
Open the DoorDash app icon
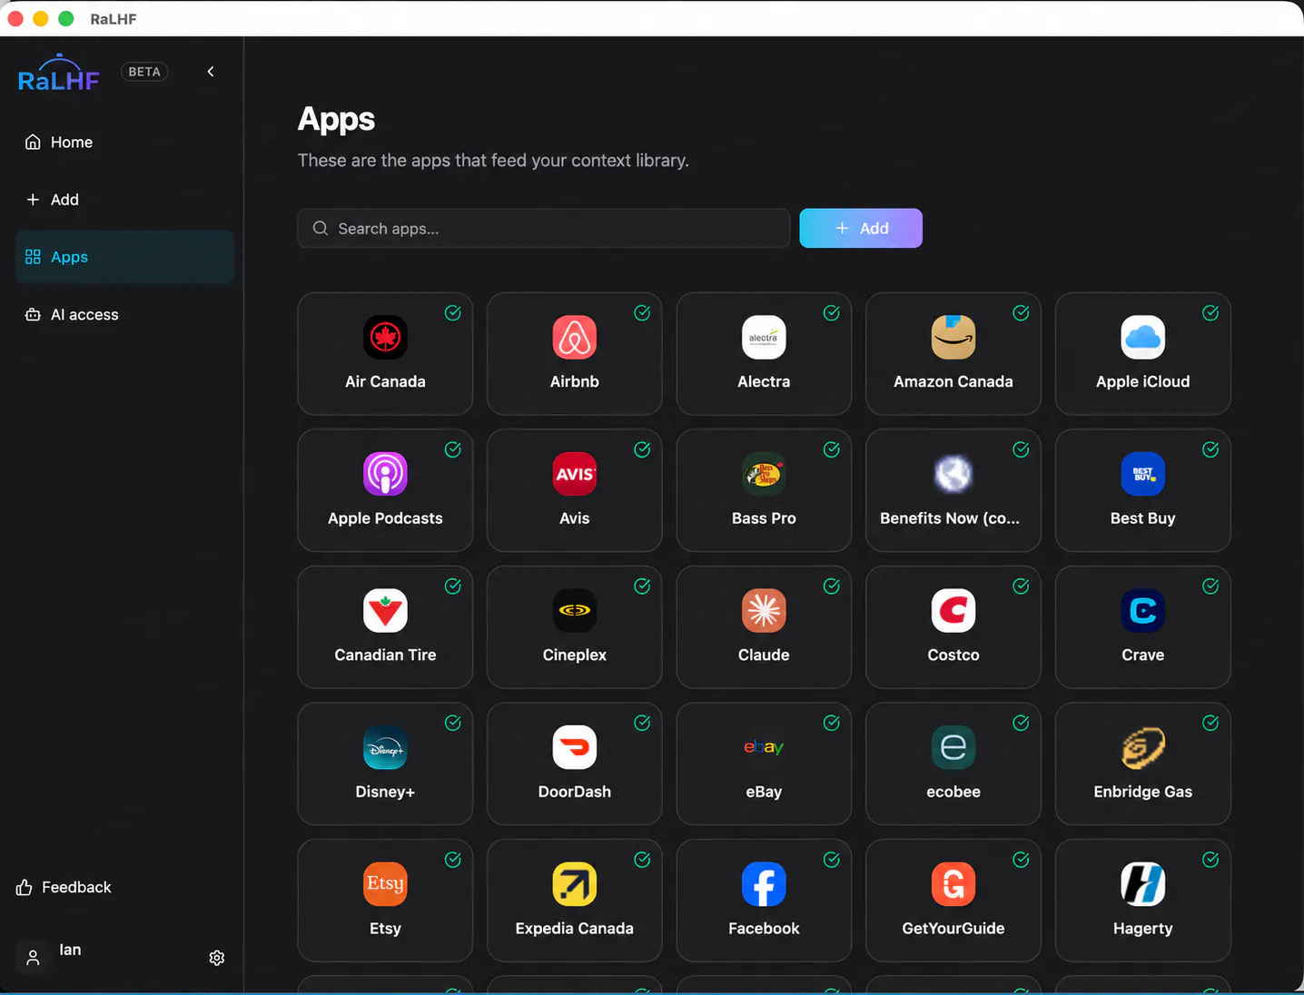575,748
